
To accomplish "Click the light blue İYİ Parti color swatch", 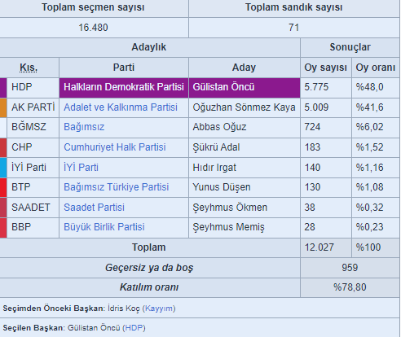I will click(x=3, y=168).
